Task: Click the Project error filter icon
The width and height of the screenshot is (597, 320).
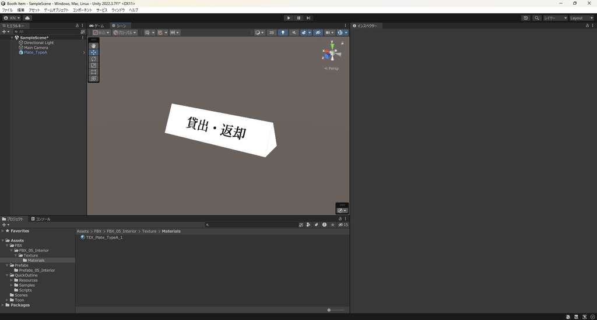Action: point(324,225)
